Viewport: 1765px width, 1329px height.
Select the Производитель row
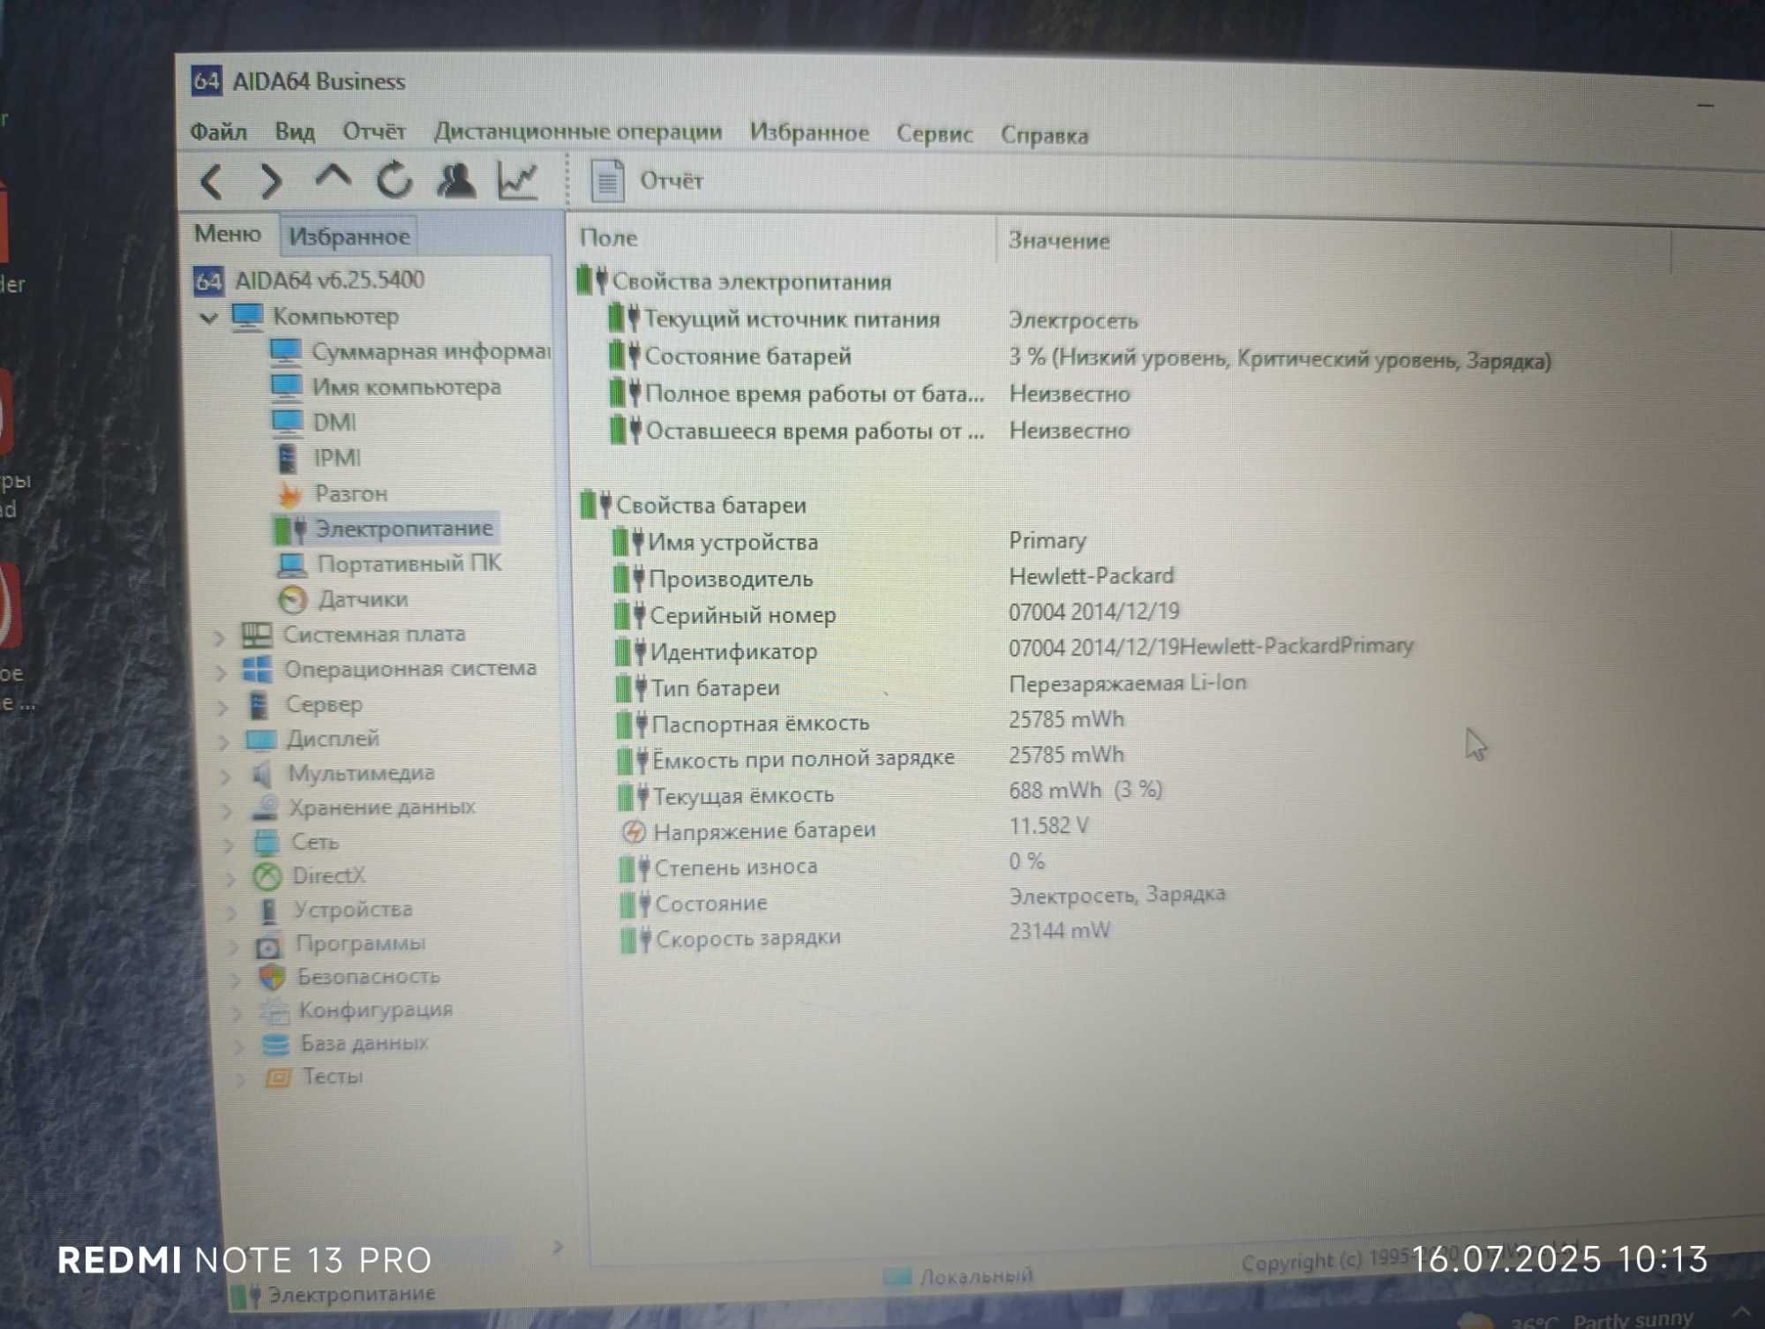point(895,578)
